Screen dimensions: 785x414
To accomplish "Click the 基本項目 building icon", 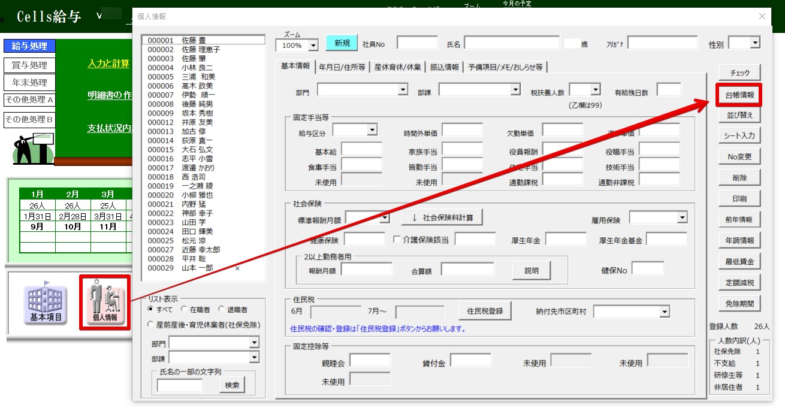I will pos(46,303).
